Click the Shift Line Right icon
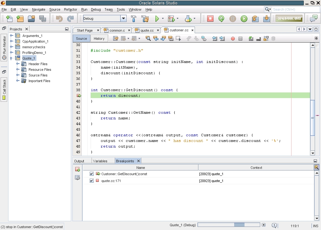The image size is (321, 230). point(222,39)
